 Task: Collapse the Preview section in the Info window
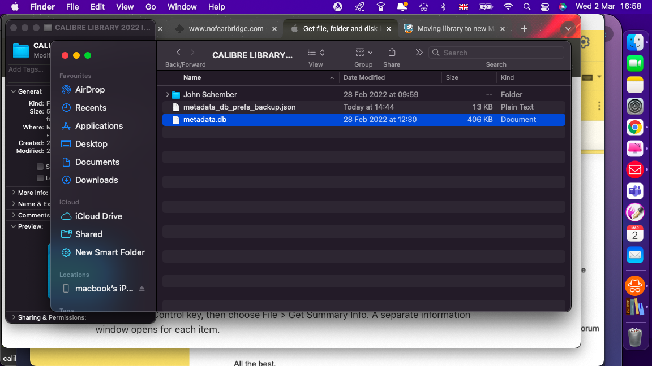click(x=14, y=226)
